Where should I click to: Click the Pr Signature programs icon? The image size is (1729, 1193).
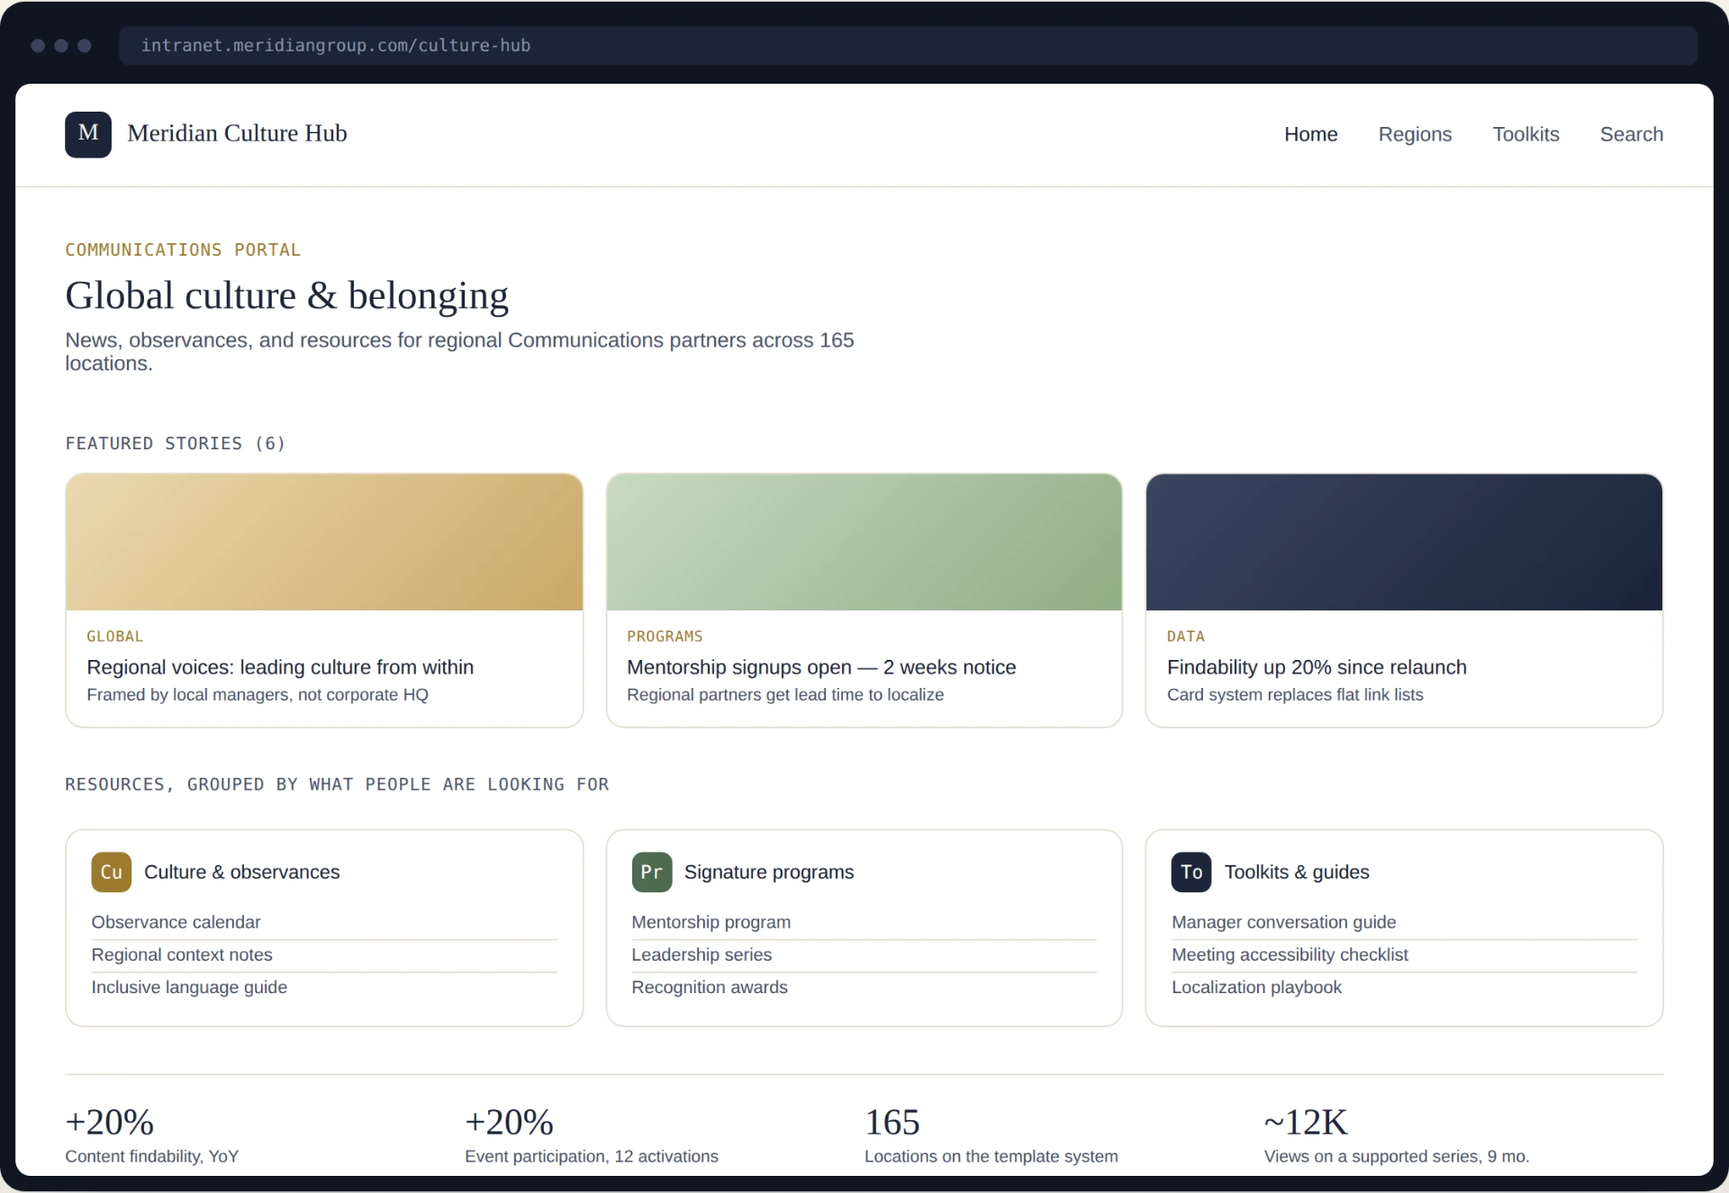click(x=652, y=872)
